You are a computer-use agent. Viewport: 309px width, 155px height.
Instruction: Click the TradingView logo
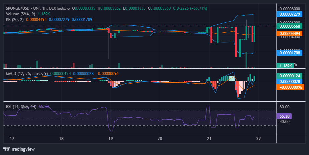click(19, 149)
